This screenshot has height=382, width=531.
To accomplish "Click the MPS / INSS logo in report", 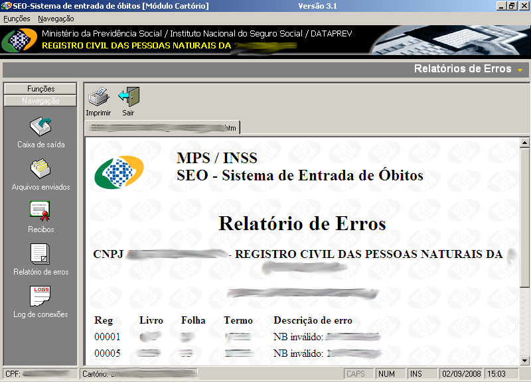I will click(x=119, y=172).
